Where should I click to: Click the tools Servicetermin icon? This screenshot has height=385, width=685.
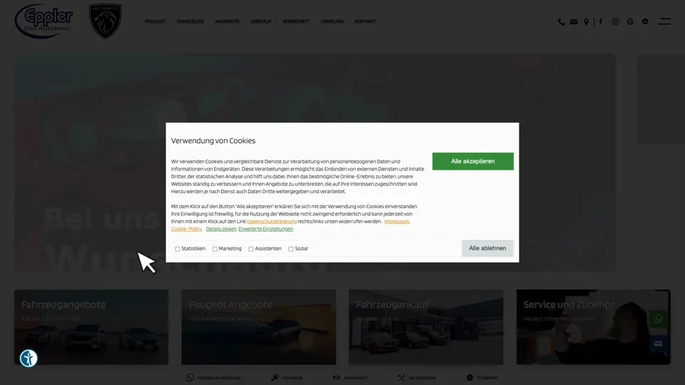[401, 378]
